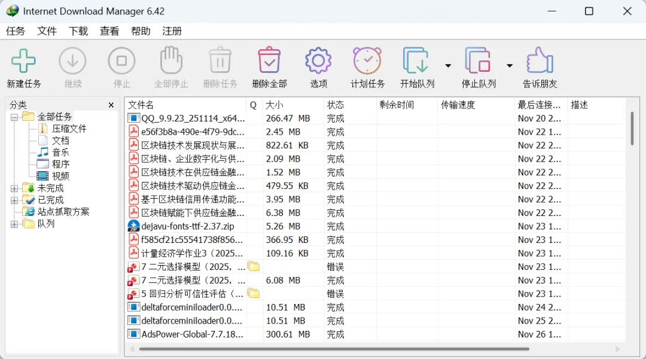Click the 继续 resume download icon

72,60
